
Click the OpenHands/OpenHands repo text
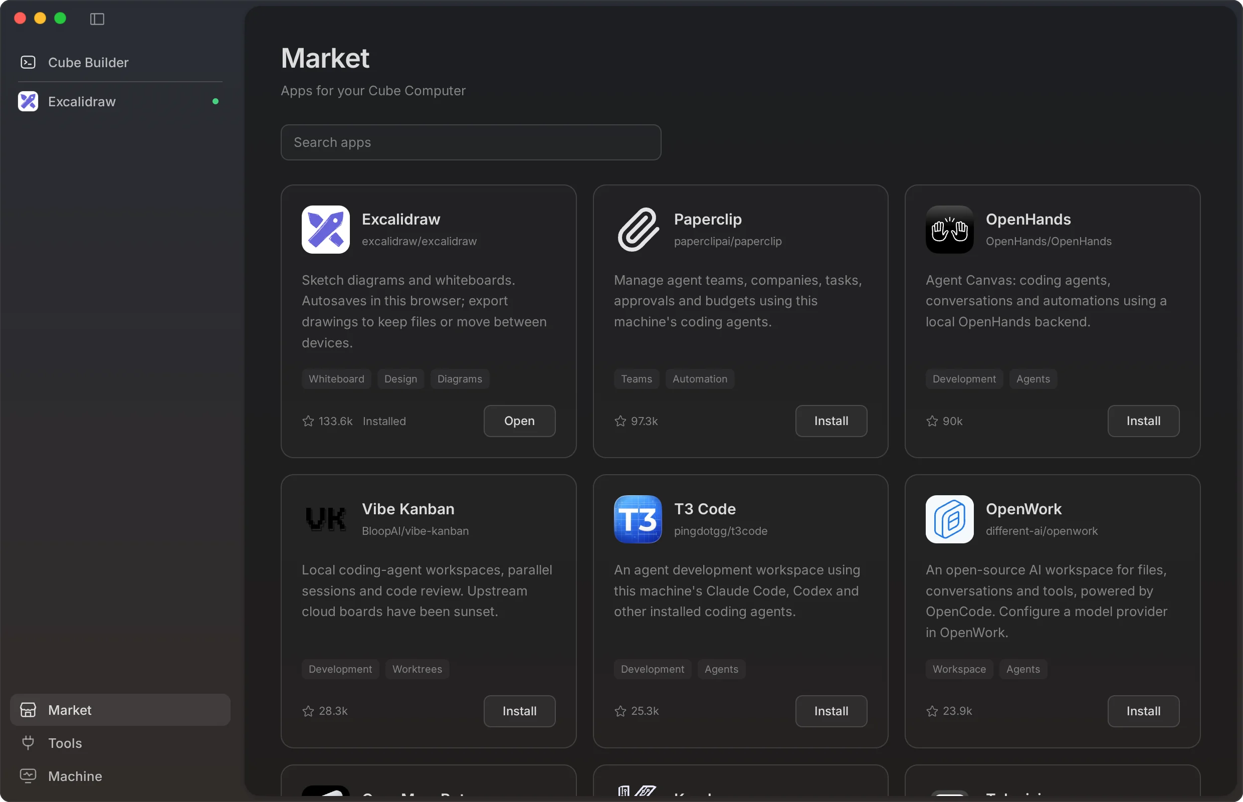click(1048, 241)
